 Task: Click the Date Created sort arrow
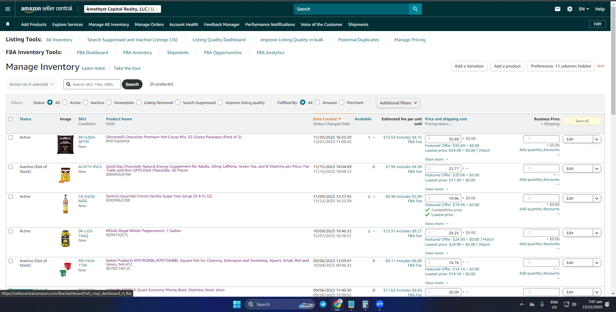(340, 119)
